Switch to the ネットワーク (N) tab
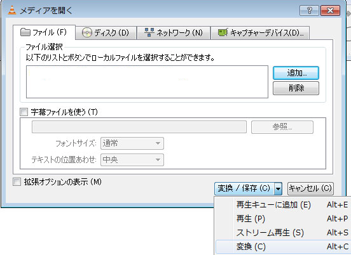 click(x=174, y=33)
